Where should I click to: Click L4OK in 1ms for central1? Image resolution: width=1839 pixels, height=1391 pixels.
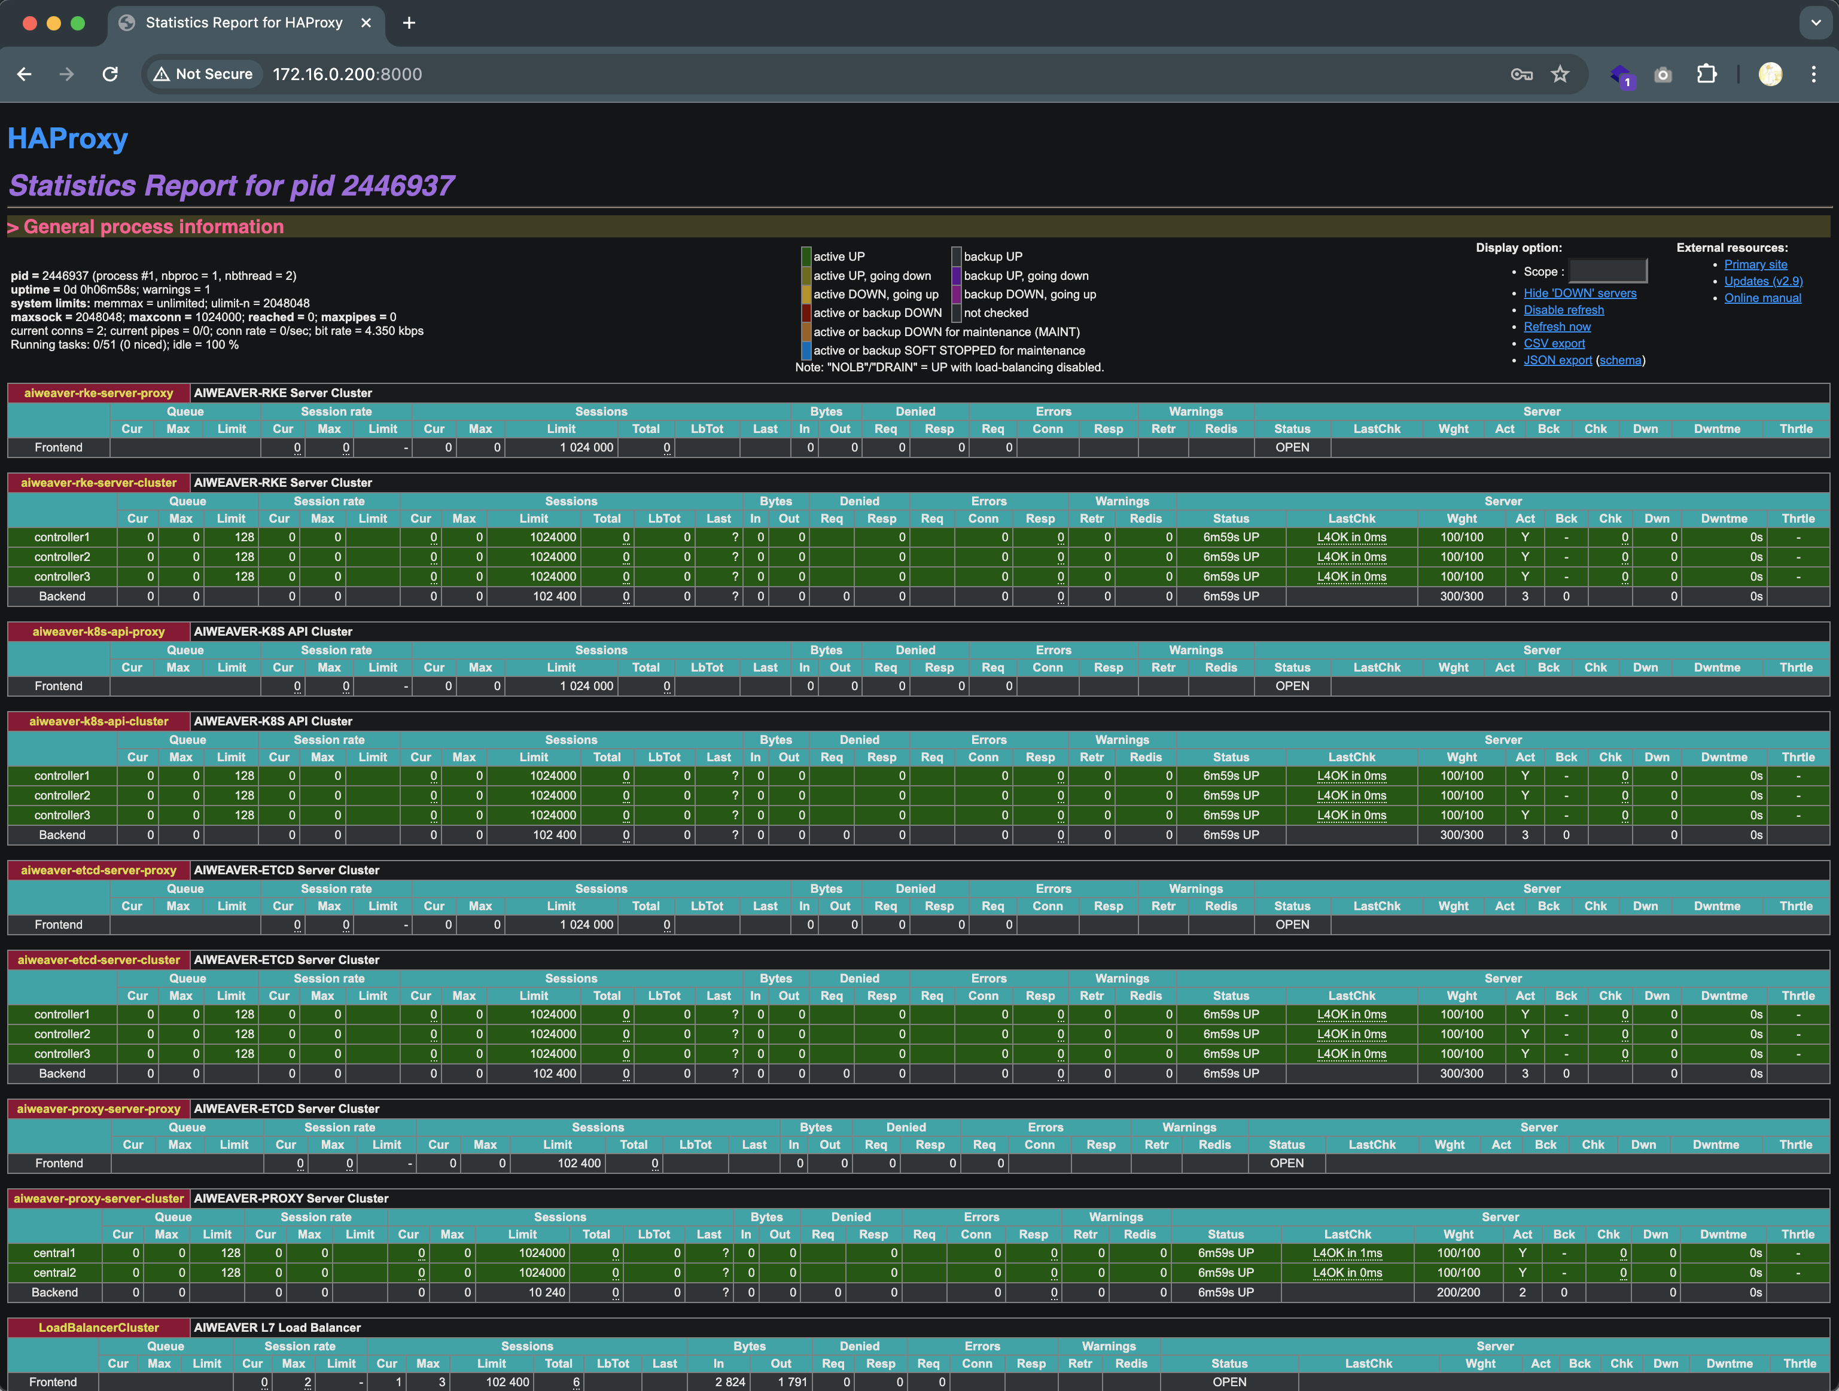1348,1253
